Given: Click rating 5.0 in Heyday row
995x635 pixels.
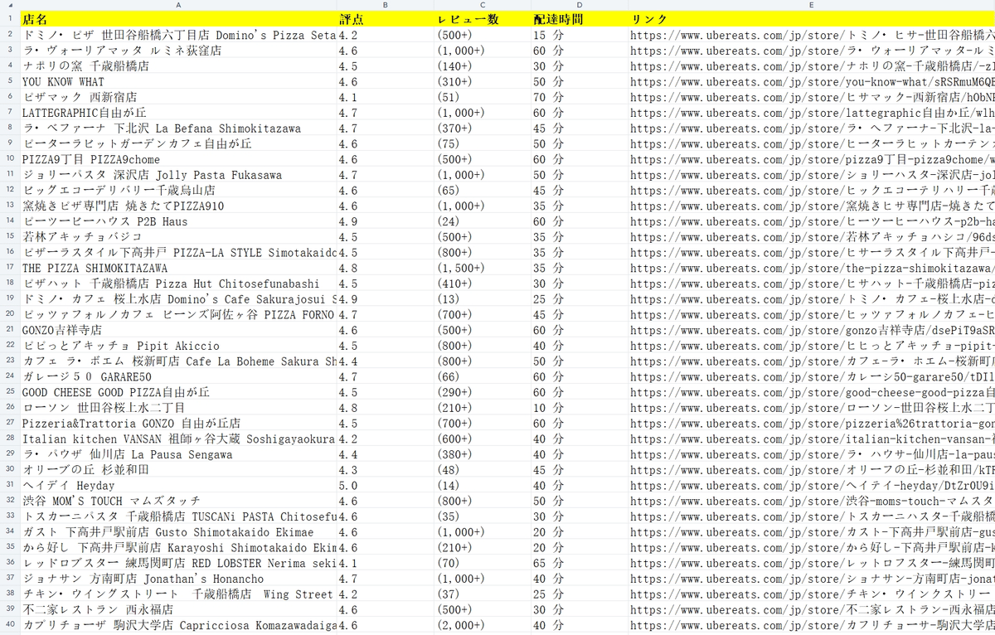Looking at the screenshot, I should coord(386,485).
